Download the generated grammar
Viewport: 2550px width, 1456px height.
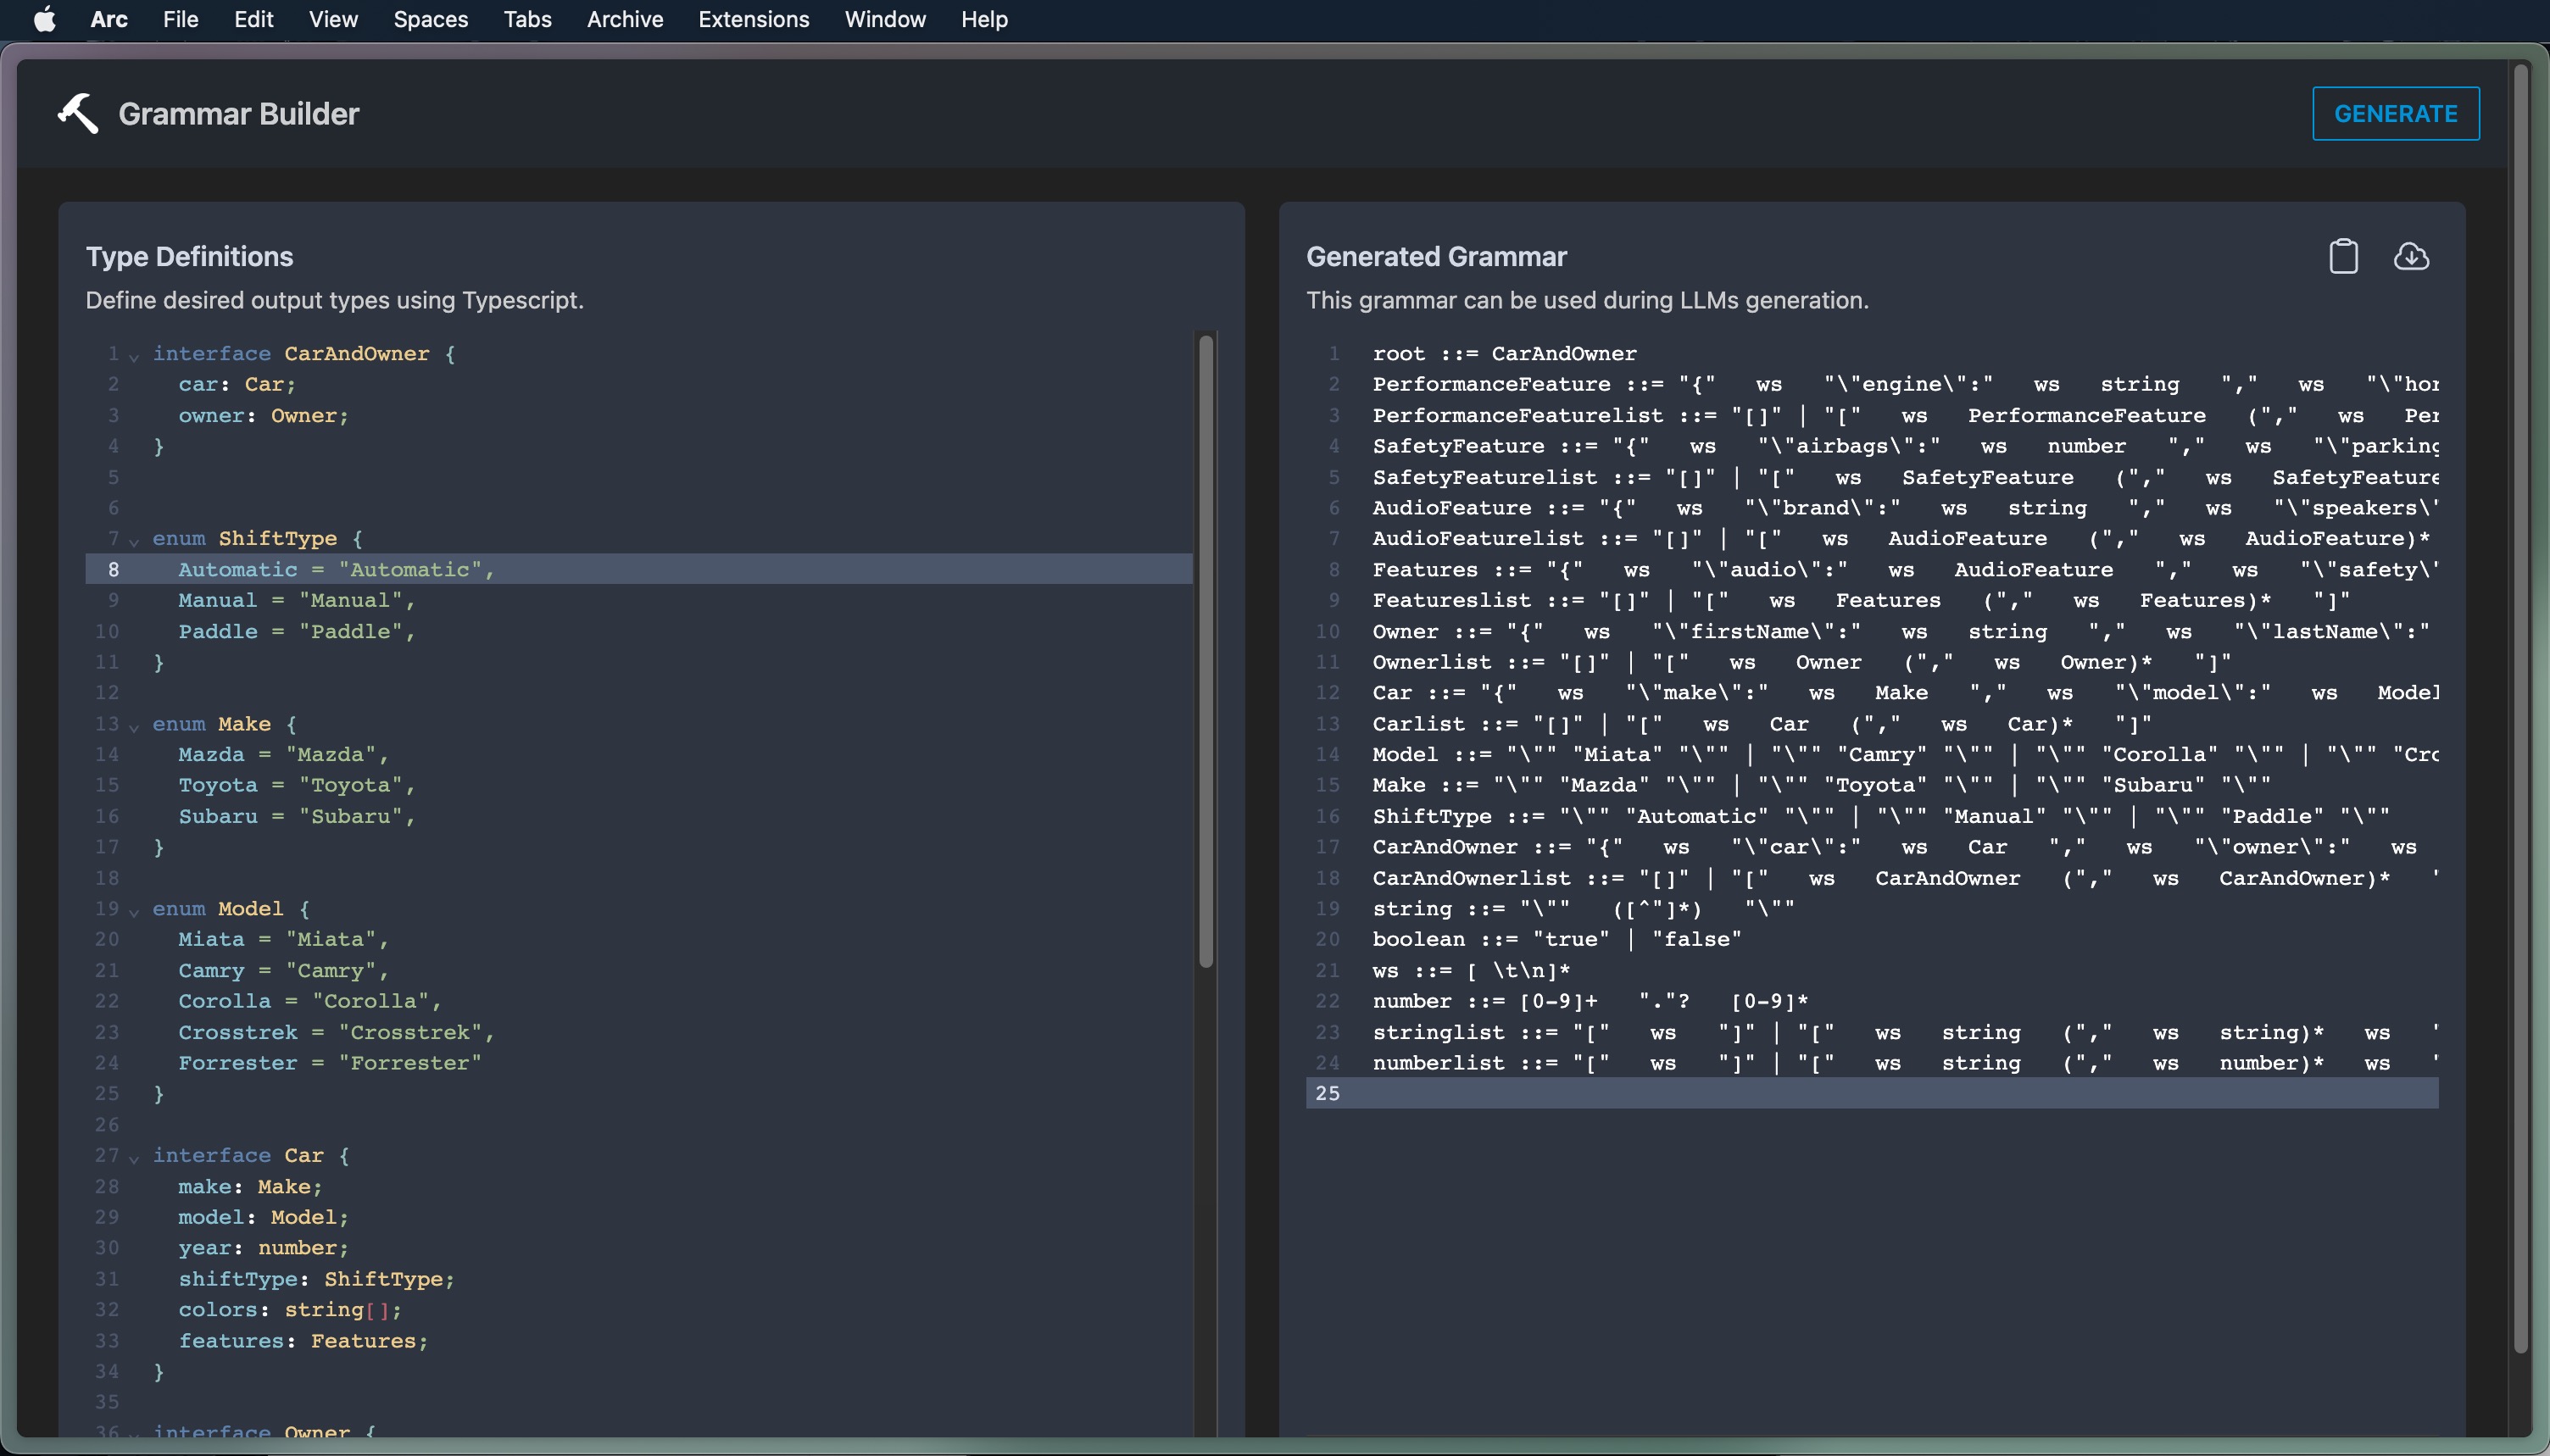[x=2413, y=256]
